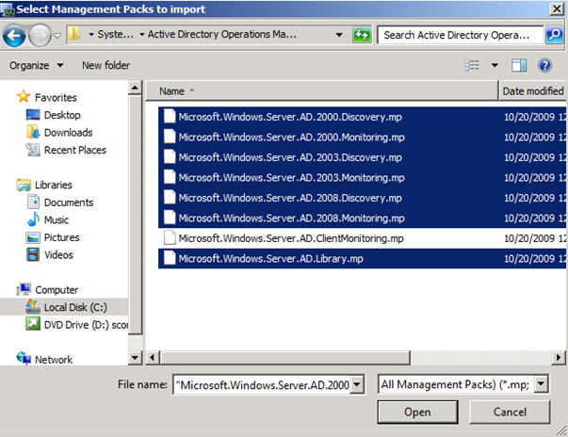Click the folder icon in address bar
The image size is (568, 437).
74,35
